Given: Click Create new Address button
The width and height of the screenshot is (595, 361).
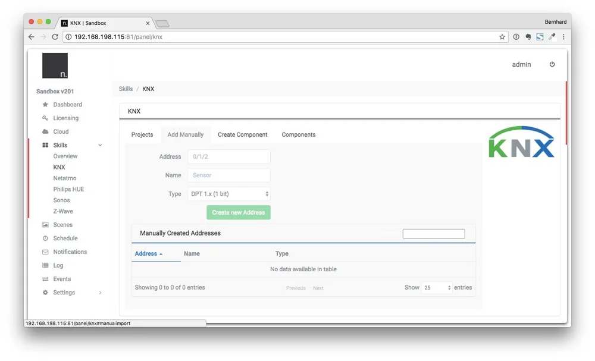Looking at the screenshot, I should (x=239, y=212).
